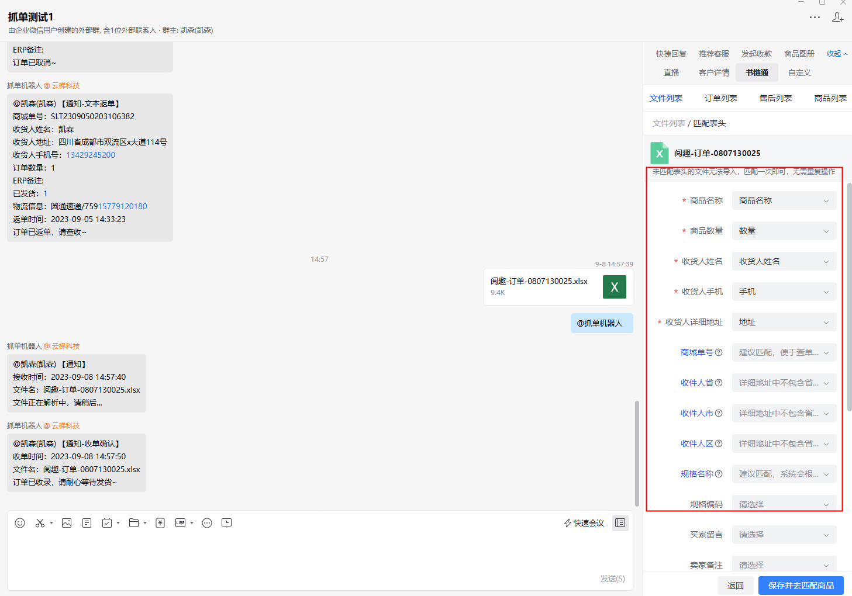The image size is (852, 596).
Task: Open 商品列表 sub-tab
Action: [830, 98]
